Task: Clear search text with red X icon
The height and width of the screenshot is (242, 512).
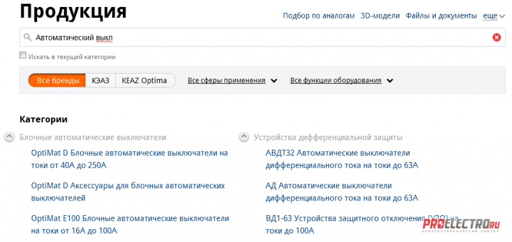Action: 497,38
